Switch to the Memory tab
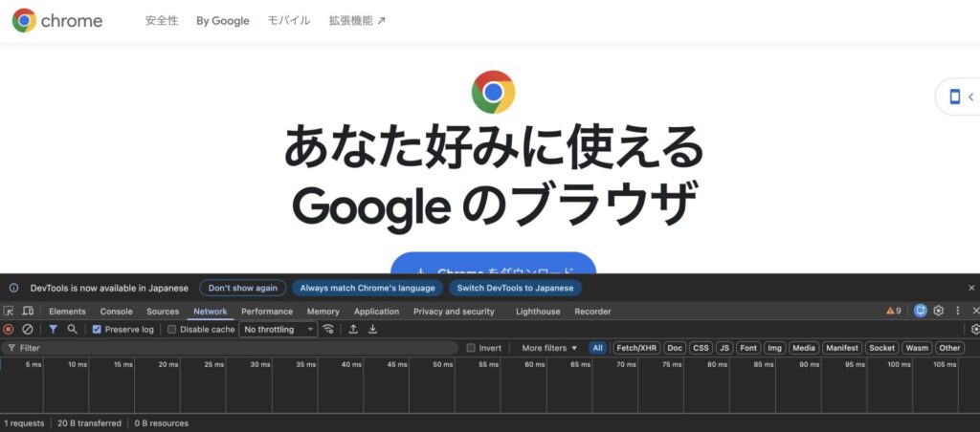This screenshot has height=432, width=980. (323, 311)
